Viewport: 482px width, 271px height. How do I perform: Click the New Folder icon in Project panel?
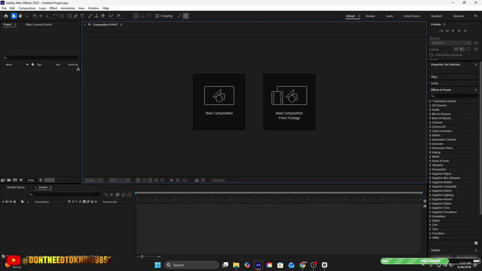click(9, 180)
